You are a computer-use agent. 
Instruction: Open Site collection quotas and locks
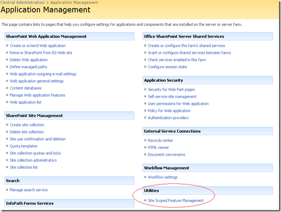(35, 153)
